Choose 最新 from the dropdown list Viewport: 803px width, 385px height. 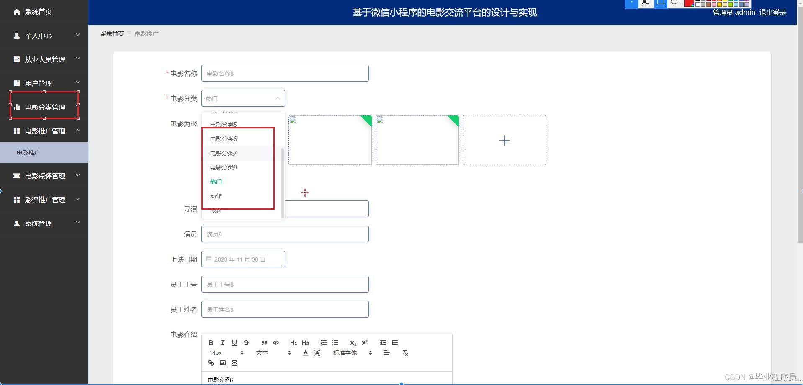[x=243, y=210]
